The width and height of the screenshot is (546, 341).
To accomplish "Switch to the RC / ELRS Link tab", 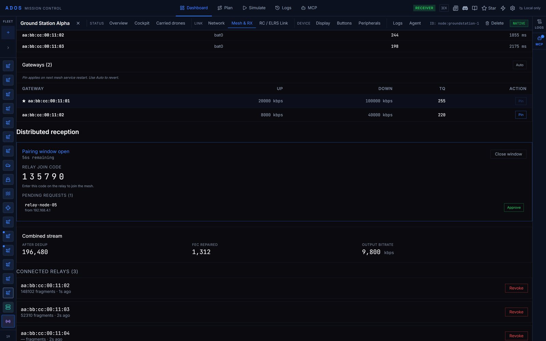I will click(273, 23).
